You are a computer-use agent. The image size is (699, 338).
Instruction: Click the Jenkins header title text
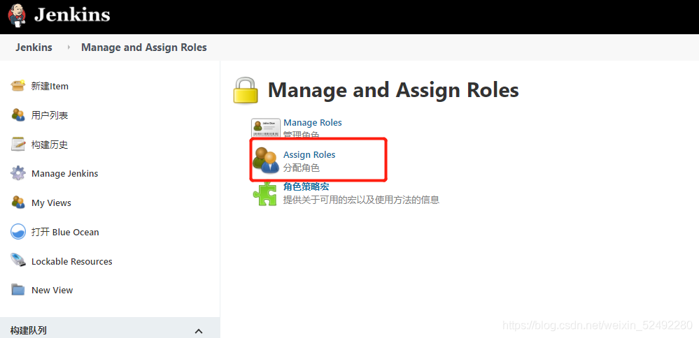72,15
